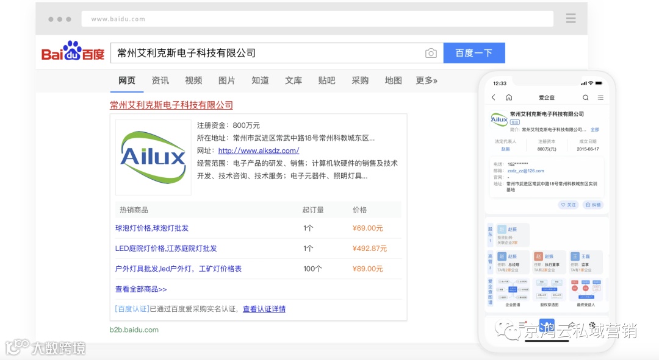Click 查看全部商品>> link
This screenshot has width=659, height=360.
(x=141, y=289)
